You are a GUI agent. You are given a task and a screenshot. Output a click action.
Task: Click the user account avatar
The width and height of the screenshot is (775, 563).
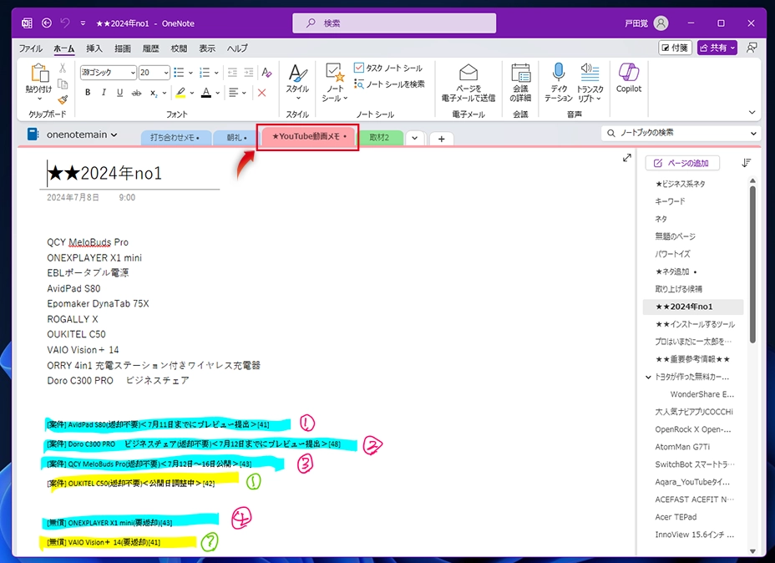661,23
